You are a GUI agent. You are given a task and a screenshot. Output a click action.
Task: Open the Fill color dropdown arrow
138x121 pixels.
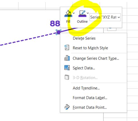click(x=74, y=13)
